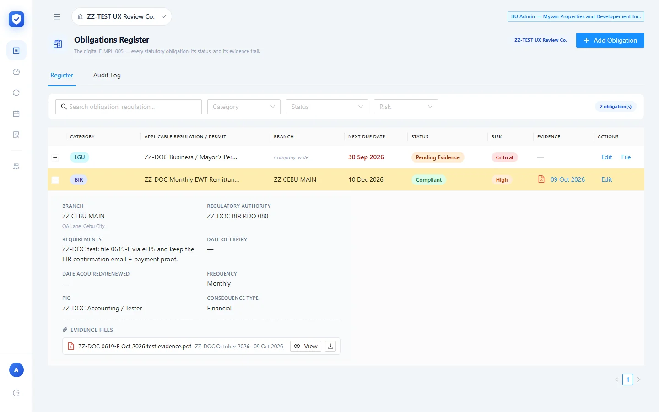Click the PDF icon in BIR row
Image resolution: width=659 pixels, height=412 pixels.
(541, 179)
